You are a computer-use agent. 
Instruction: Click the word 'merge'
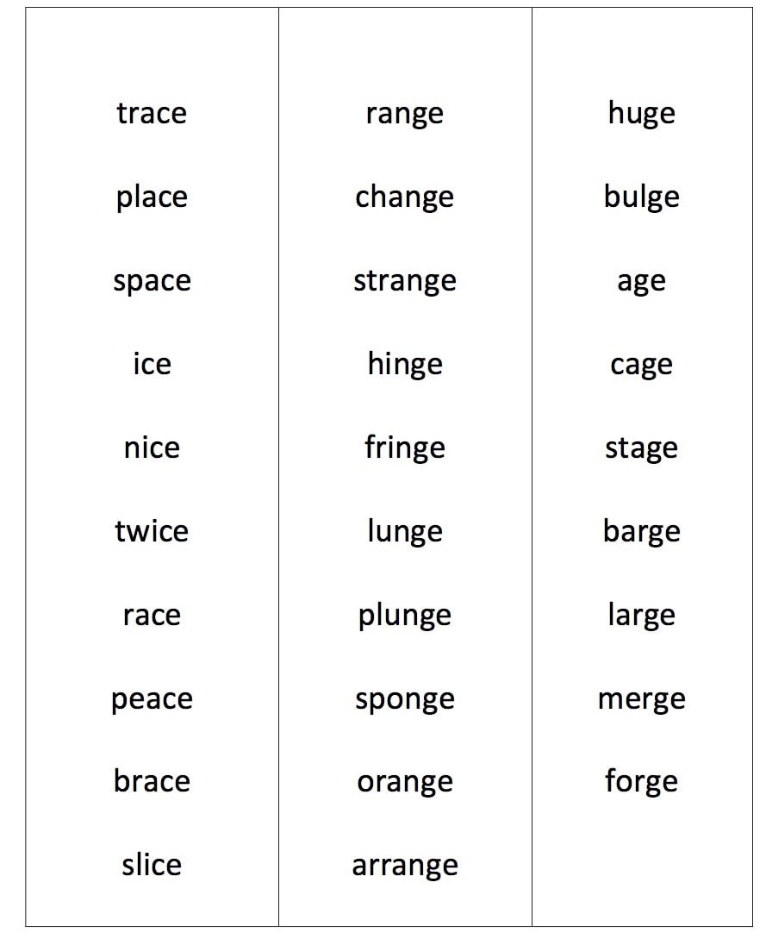point(641,699)
